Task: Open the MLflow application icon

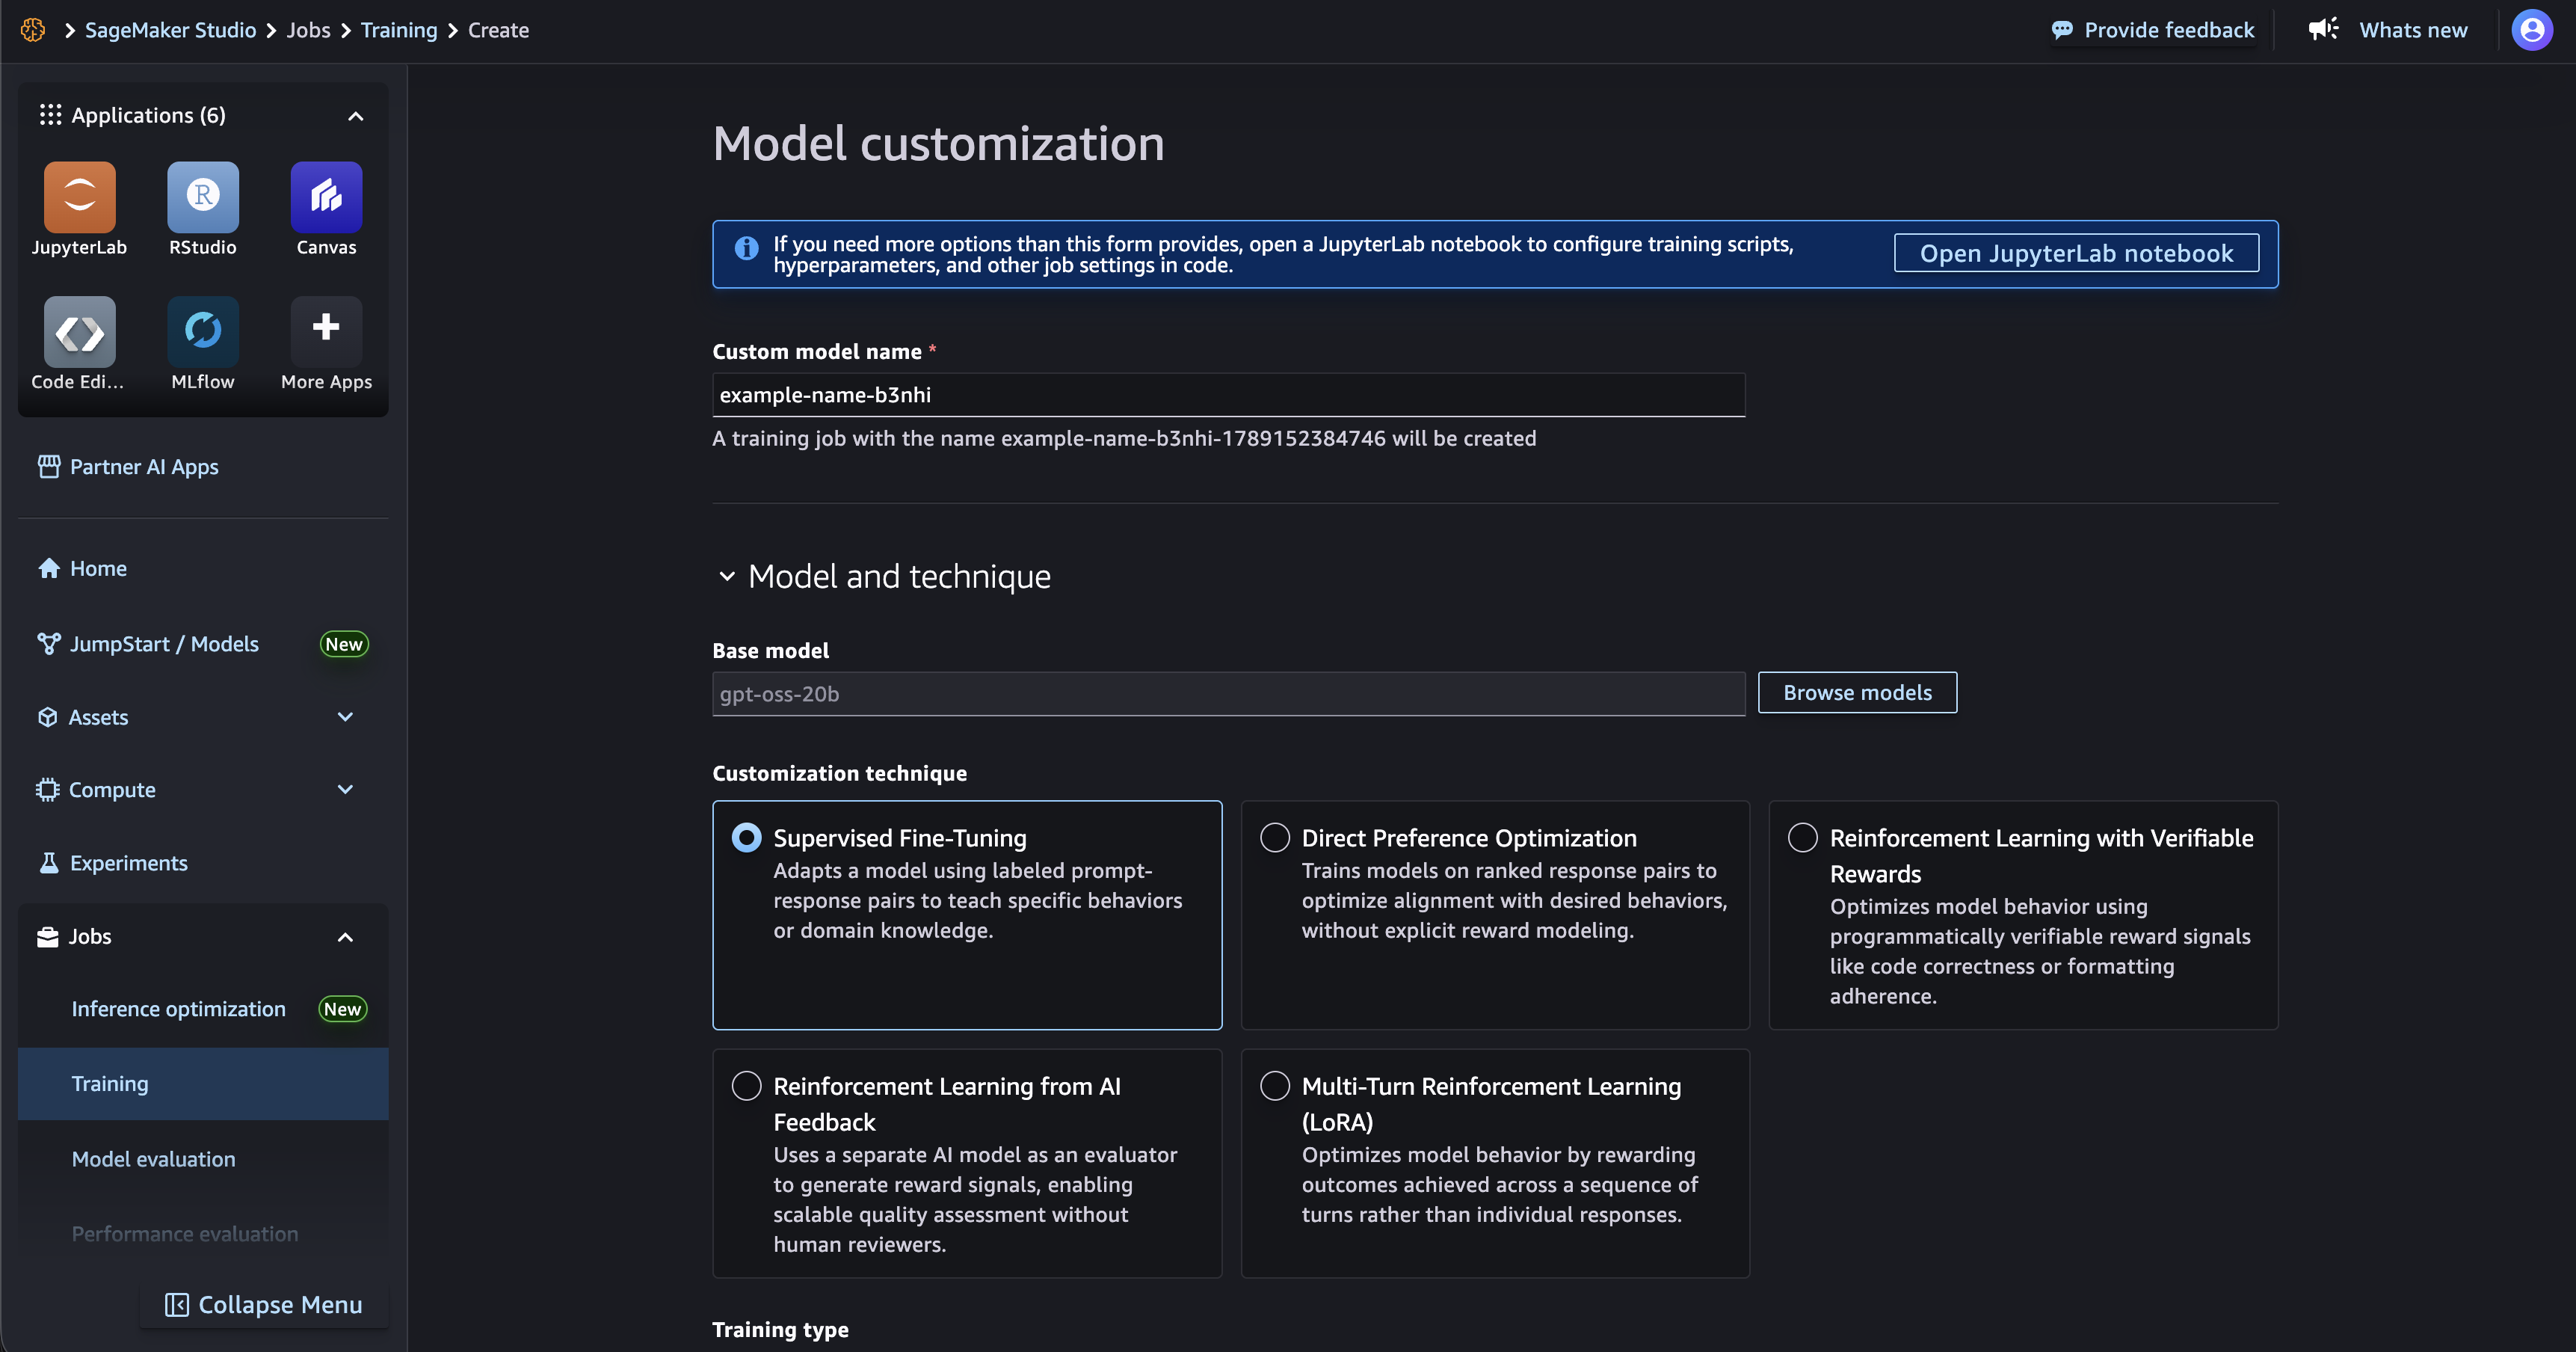Action: coord(203,332)
